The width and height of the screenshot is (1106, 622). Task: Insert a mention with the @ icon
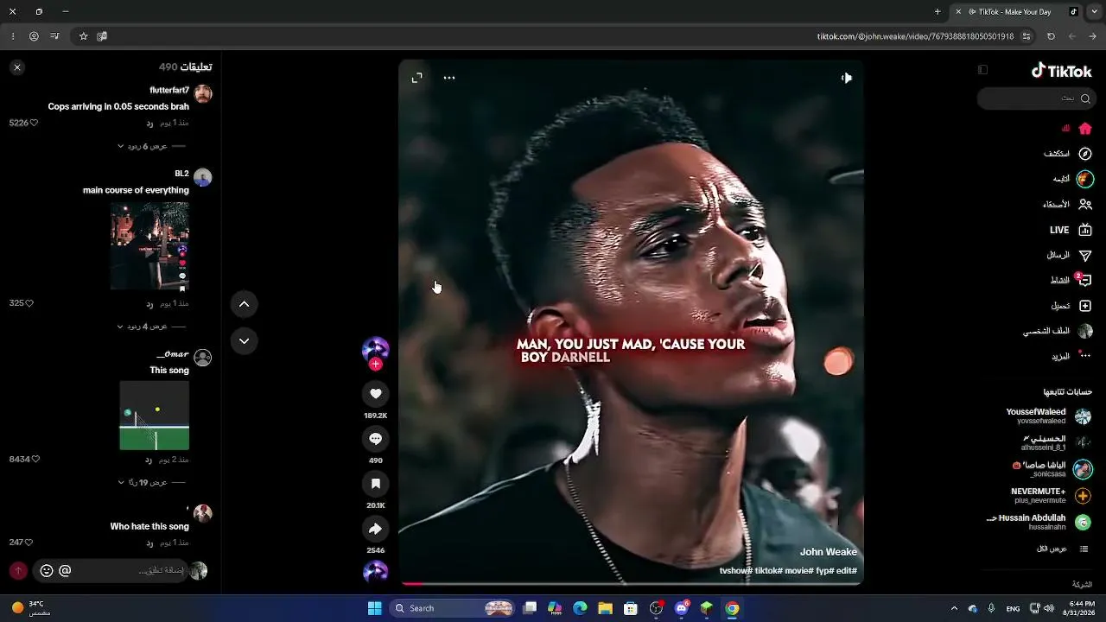(65, 571)
